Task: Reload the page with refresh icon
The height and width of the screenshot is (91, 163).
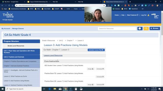Action: point(9,6)
